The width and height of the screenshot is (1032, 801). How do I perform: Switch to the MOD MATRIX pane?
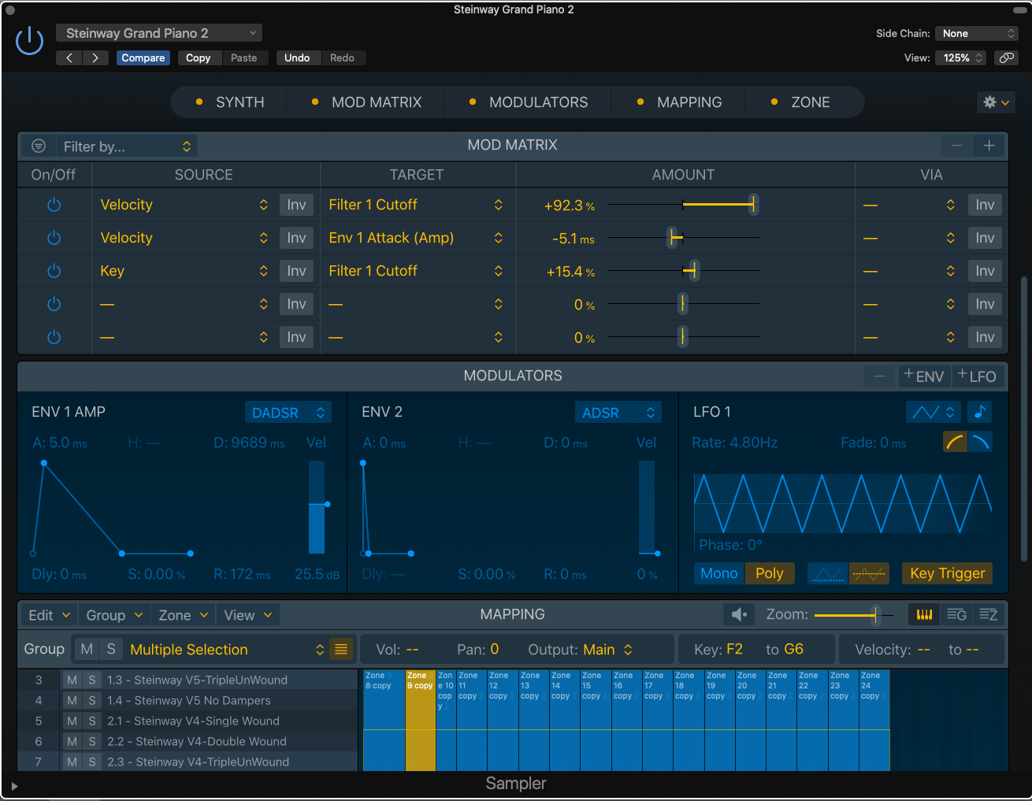(x=367, y=102)
